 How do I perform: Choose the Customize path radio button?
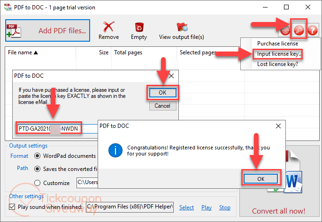click(37, 183)
